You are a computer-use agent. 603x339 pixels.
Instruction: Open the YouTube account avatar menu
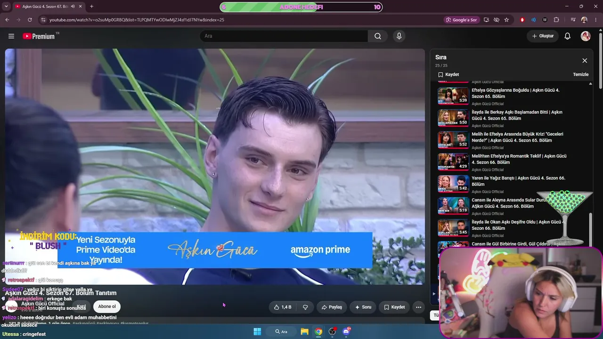(x=586, y=36)
